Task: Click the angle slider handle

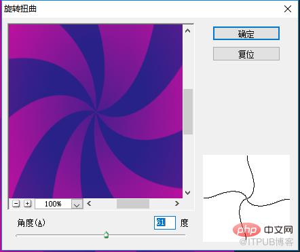Action: click(106, 235)
